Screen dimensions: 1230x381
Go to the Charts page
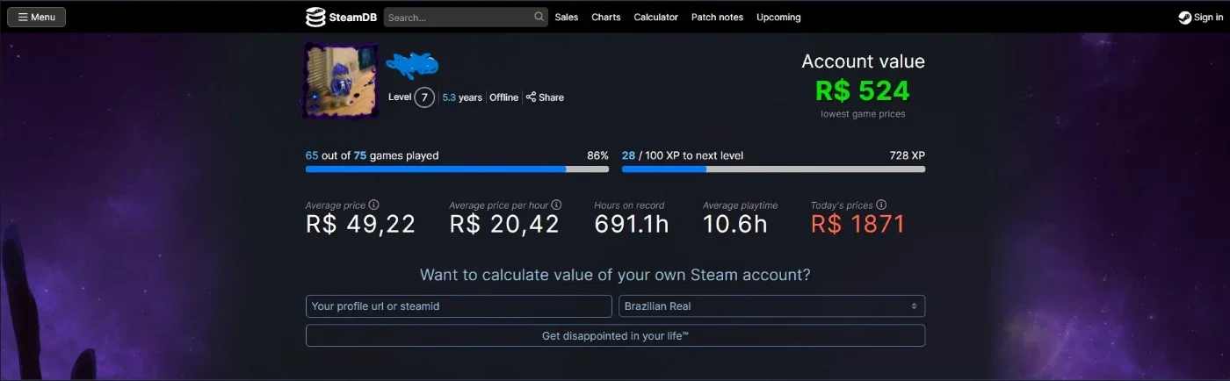point(606,18)
